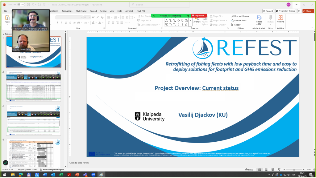Open the Select dropdown
This screenshot has width=316, height=178.
[236, 25]
